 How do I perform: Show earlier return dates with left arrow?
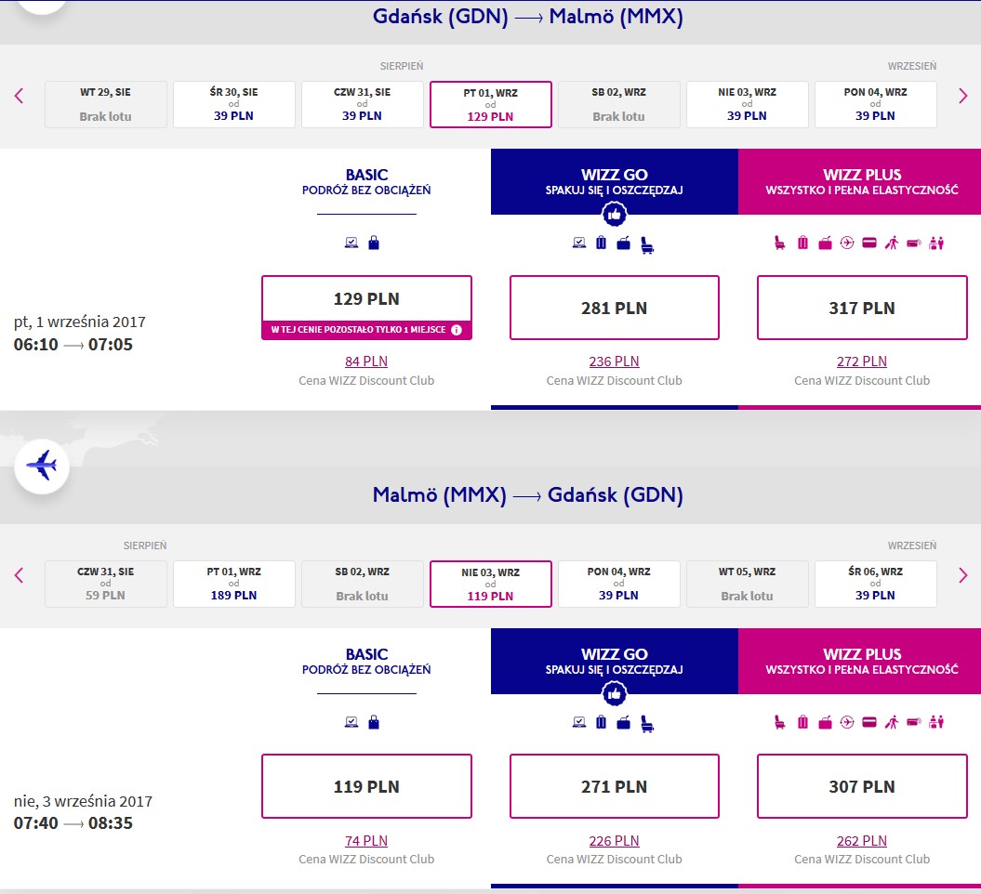point(19,575)
